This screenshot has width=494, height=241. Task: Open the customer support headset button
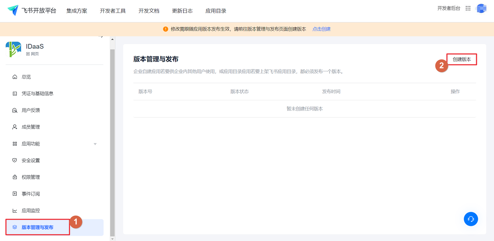click(471, 219)
